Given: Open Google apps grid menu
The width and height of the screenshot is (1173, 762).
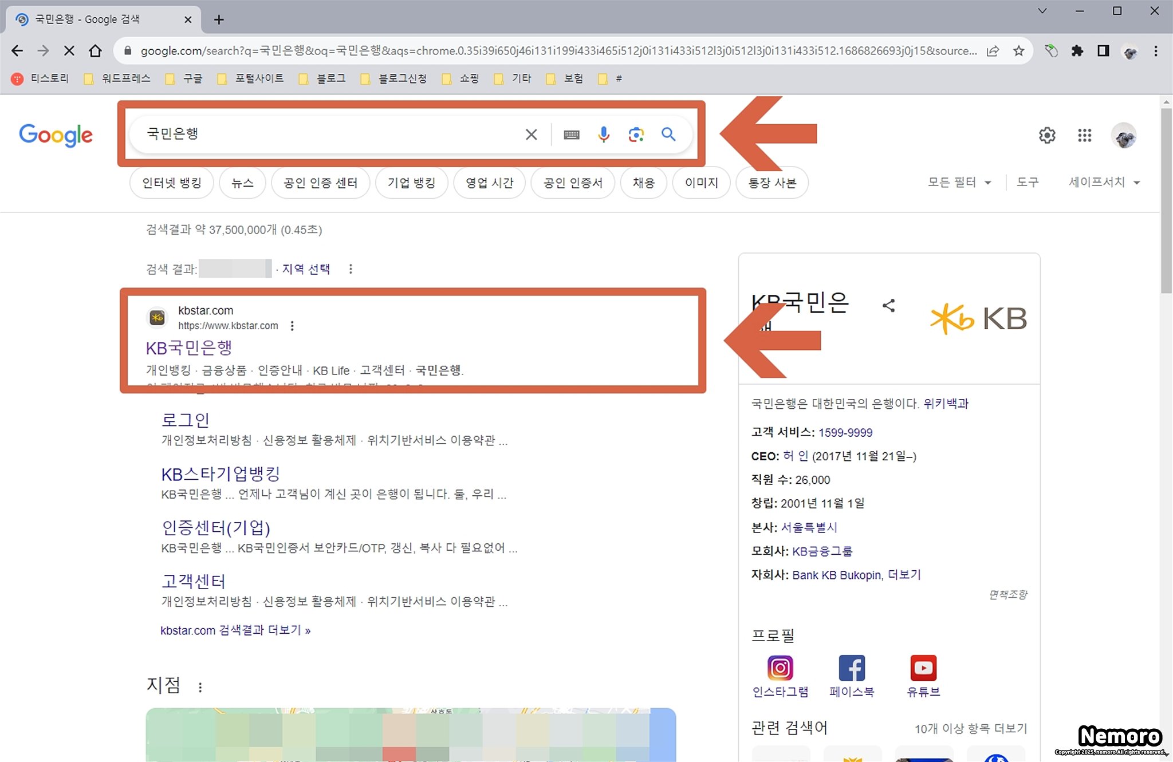Looking at the screenshot, I should click(x=1084, y=136).
